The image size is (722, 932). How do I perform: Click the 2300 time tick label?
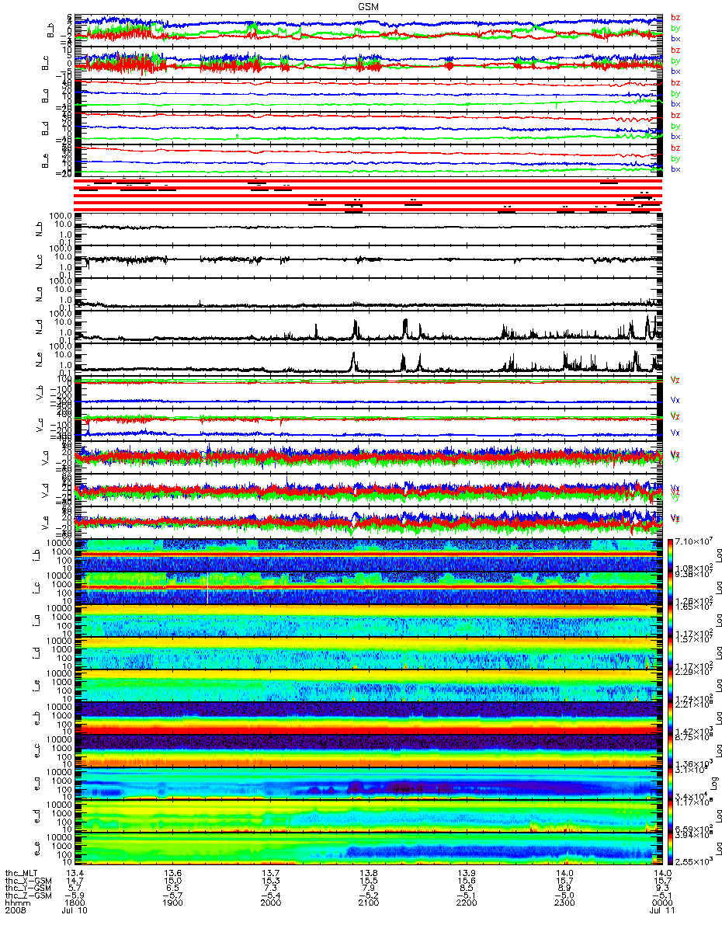(x=563, y=903)
